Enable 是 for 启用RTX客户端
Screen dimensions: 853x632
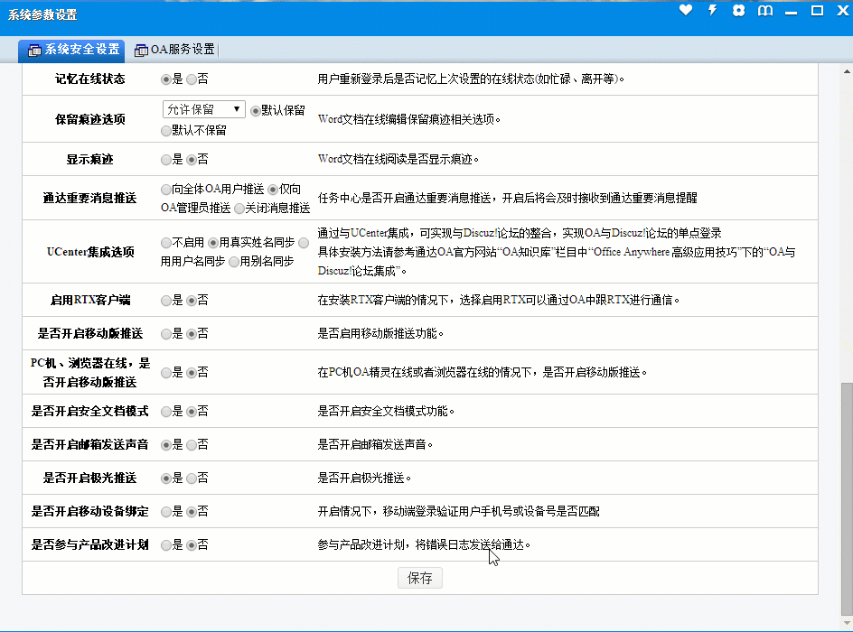pos(166,301)
